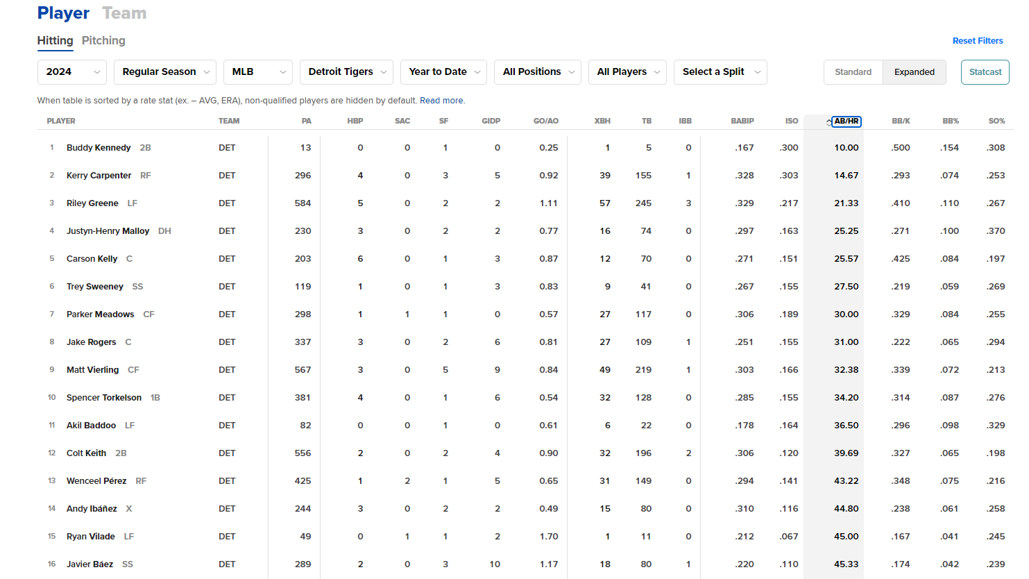Sort table by AB/HR column header

[x=846, y=121]
